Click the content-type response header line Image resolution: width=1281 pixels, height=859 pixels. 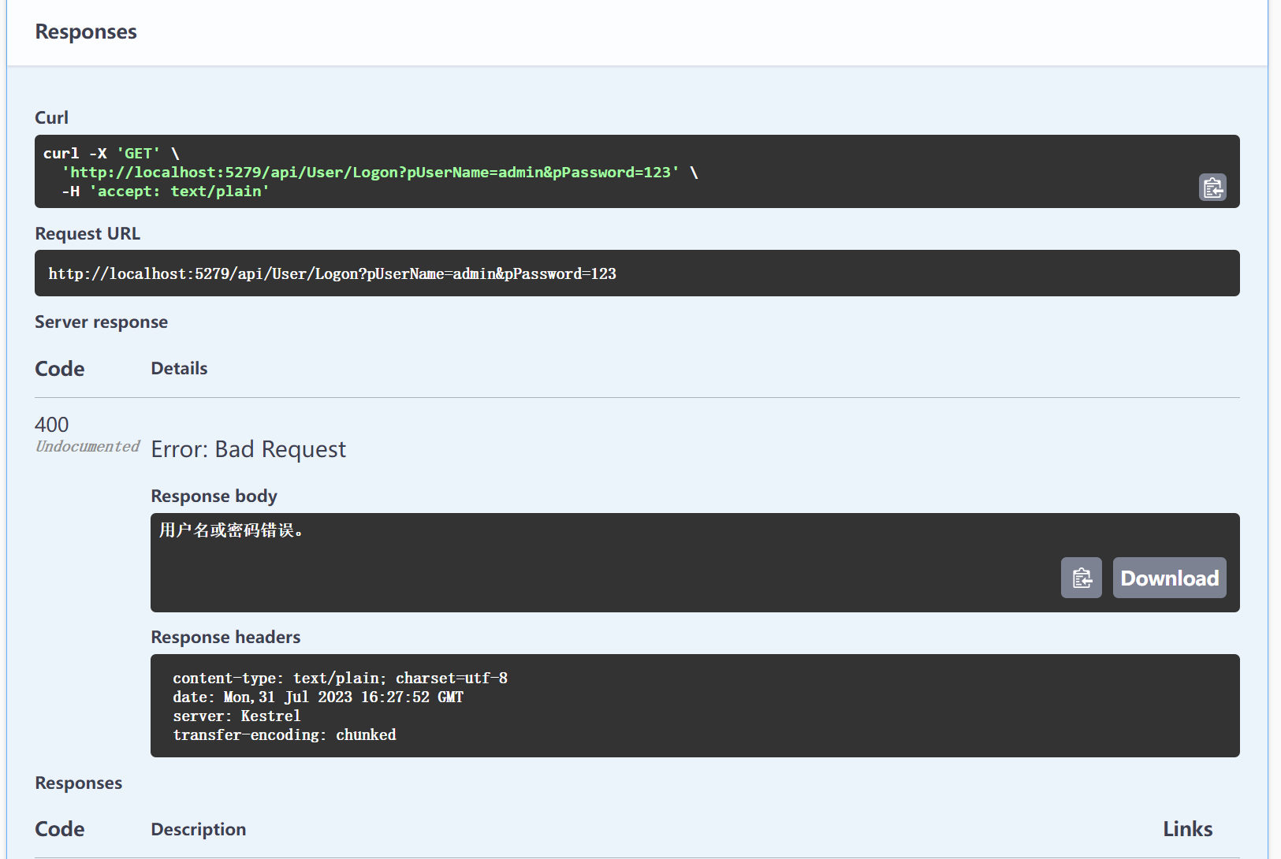pyautogui.click(x=340, y=679)
